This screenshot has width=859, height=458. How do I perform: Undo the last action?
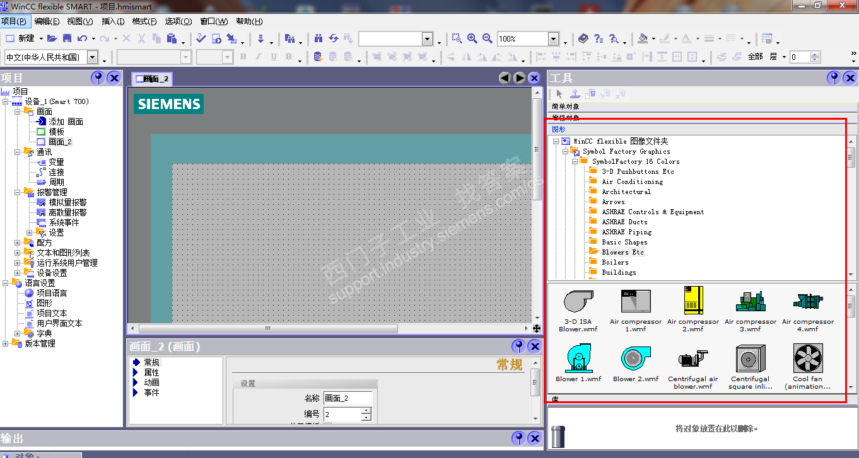[x=82, y=38]
